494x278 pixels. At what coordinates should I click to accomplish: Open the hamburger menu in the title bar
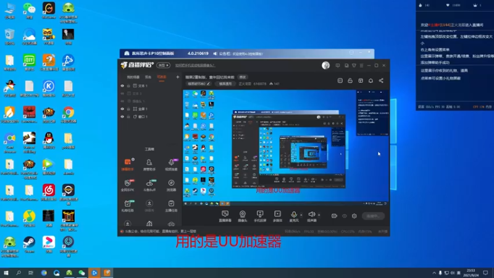pos(361,65)
